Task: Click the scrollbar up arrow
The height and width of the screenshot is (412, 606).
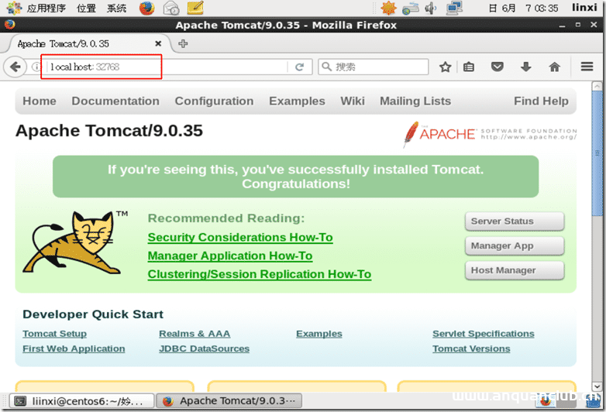Action: [x=597, y=86]
